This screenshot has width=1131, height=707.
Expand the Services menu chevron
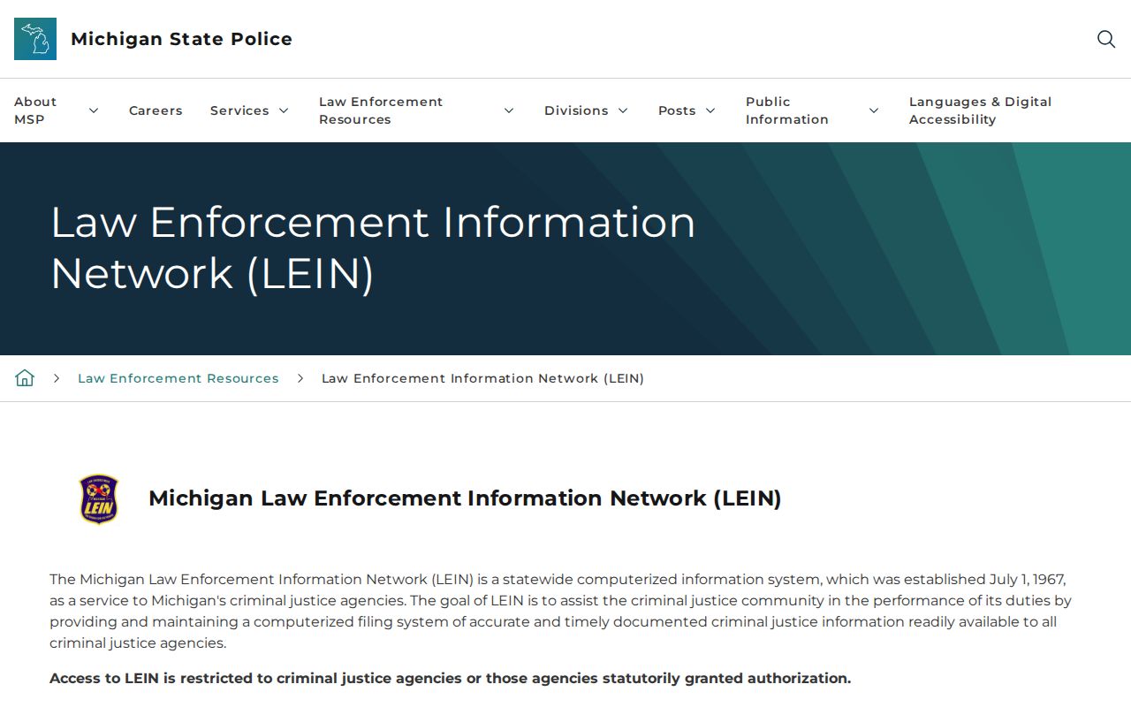(x=284, y=110)
